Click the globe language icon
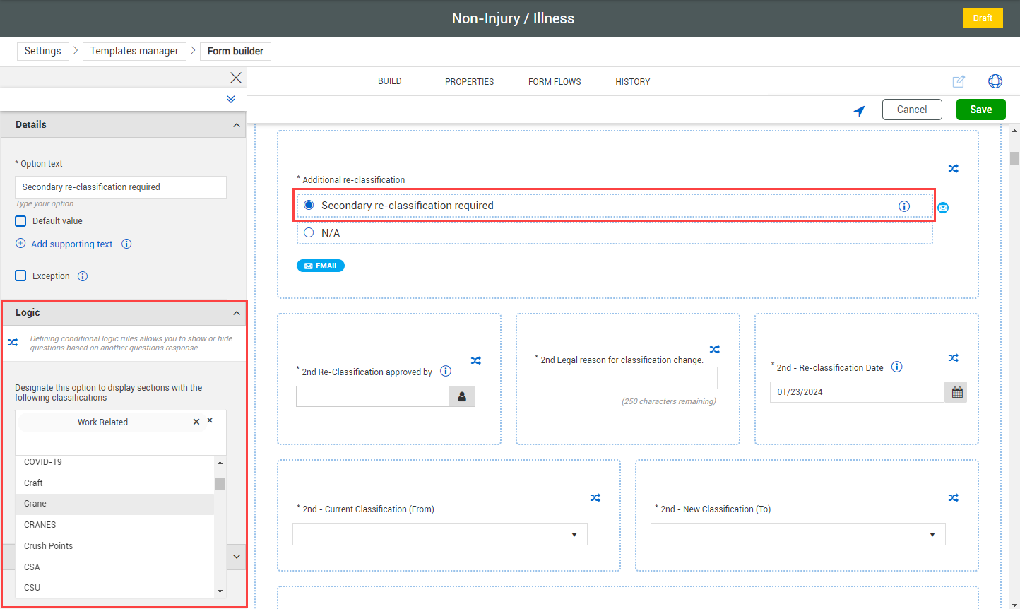This screenshot has height=609, width=1020. pyautogui.click(x=995, y=81)
